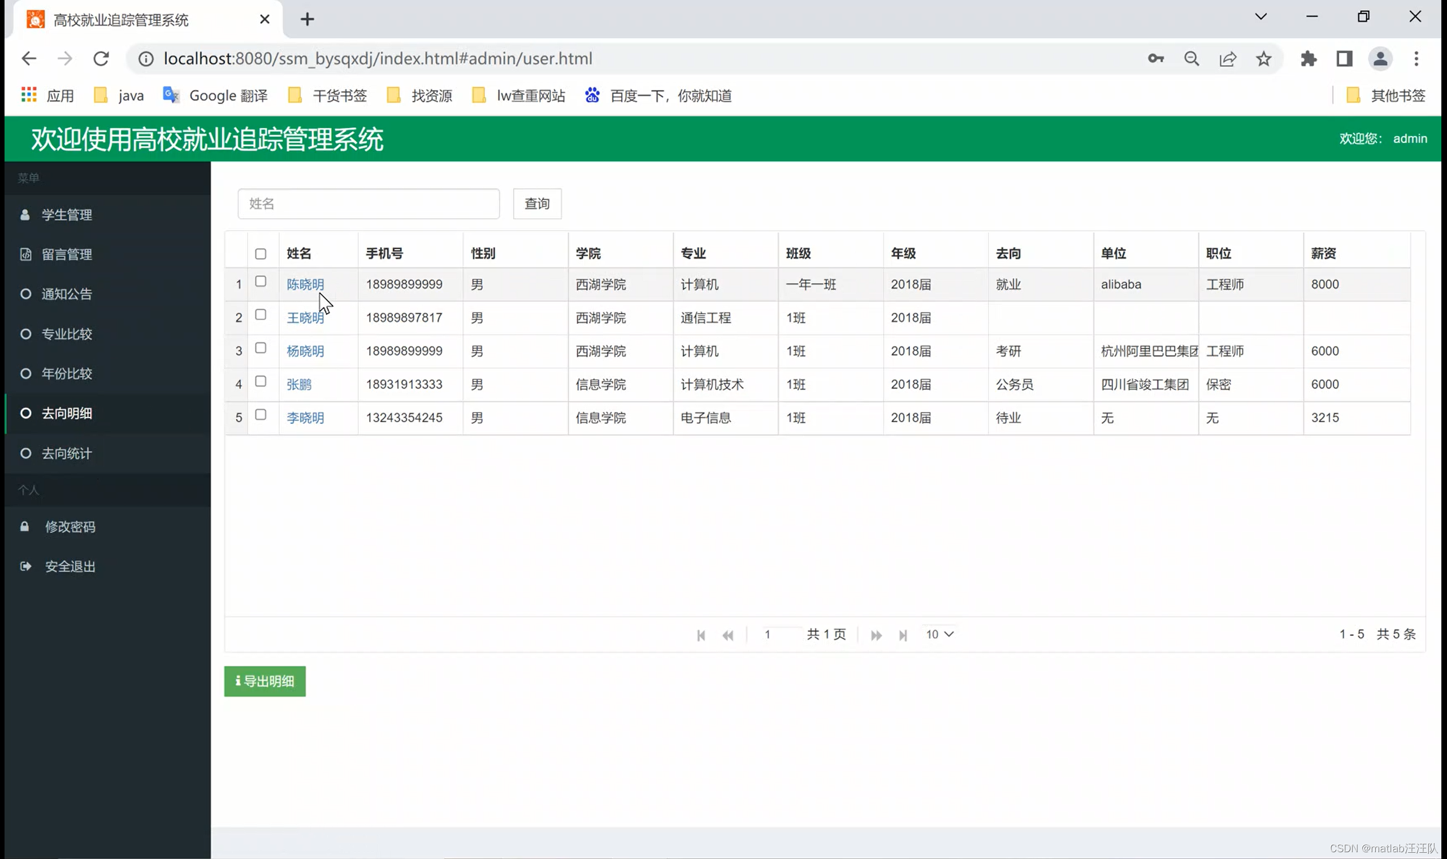The width and height of the screenshot is (1447, 859).
Task: Click the previous page pagination icon
Action: pyautogui.click(x=727, y=635)
